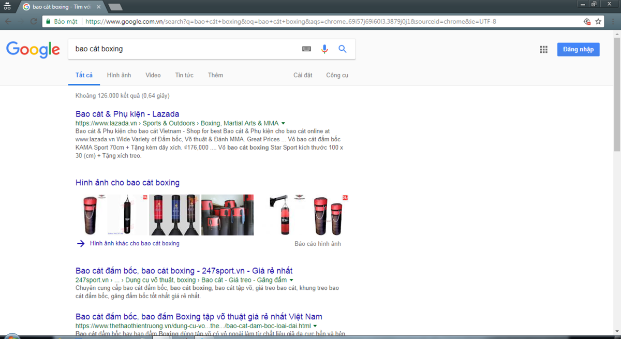Open 'bao đấm Boxing tập võ thuật' result title
Viewport: 621px width, 339px height.
click(x=199, y=317)
